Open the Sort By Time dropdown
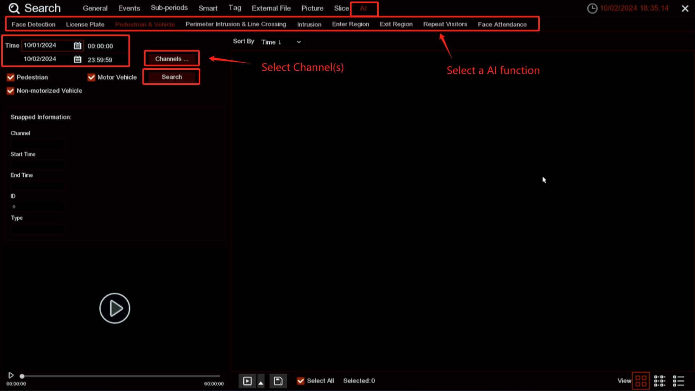Viewport: 695px width, 391px height. coord(281,42)
